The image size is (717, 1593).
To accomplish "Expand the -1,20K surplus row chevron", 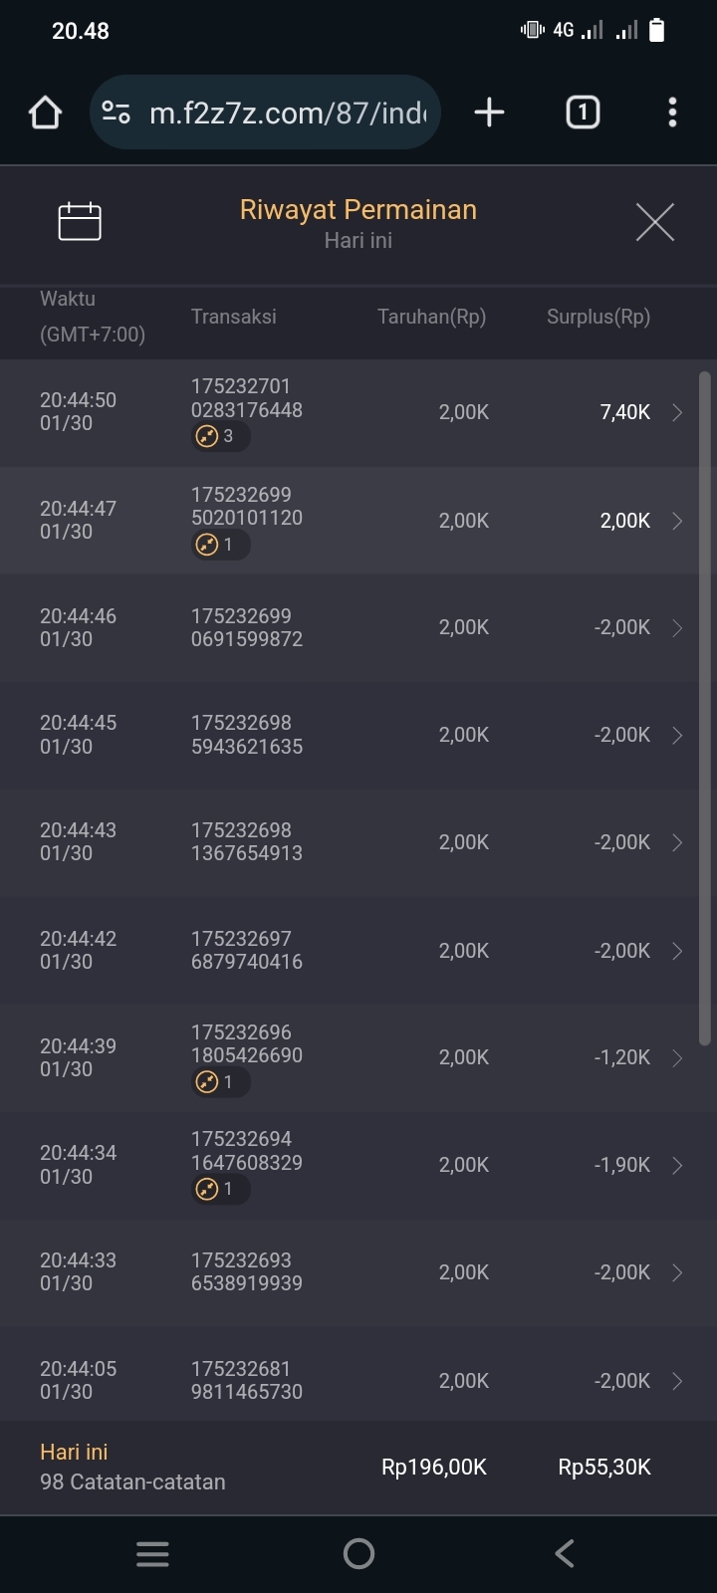I will click(677, 1058).
